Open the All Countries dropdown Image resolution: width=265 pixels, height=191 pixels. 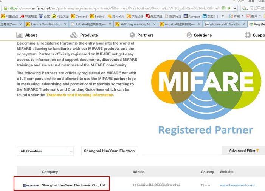(45, 151)
